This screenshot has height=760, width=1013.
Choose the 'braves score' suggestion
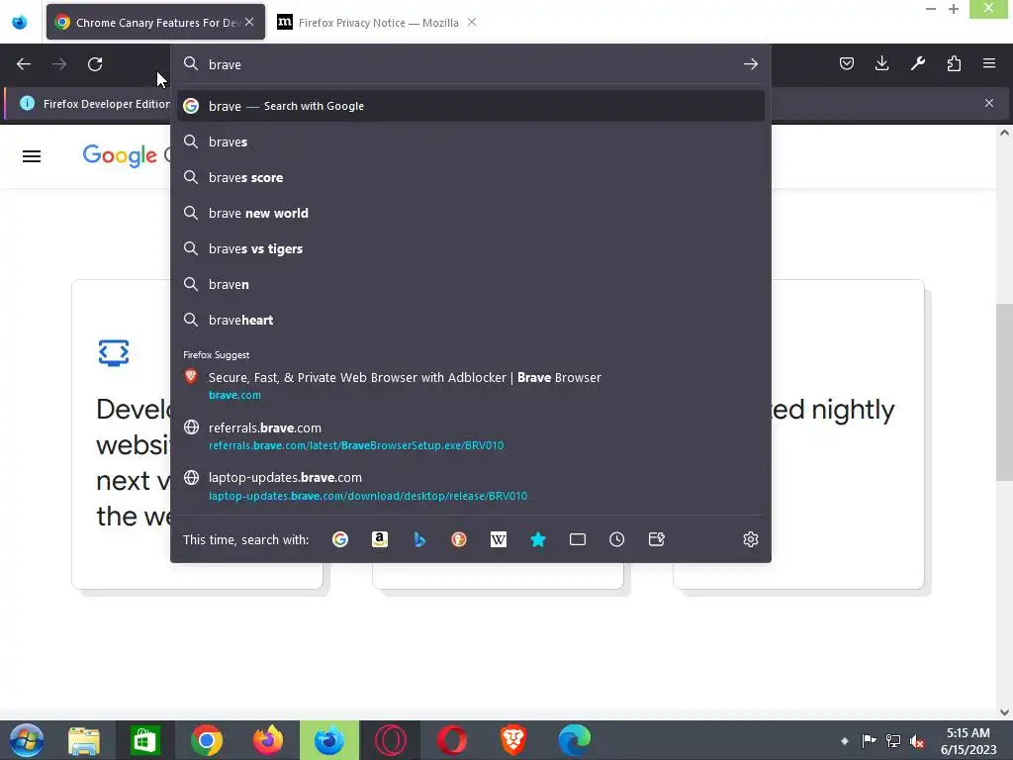[x=471, y=177]
